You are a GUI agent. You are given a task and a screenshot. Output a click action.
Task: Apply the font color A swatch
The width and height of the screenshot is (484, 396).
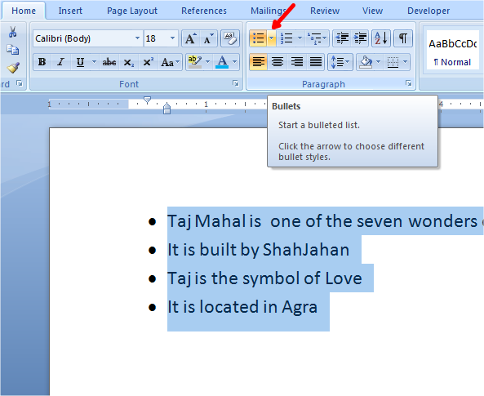[x=222, y=62]
